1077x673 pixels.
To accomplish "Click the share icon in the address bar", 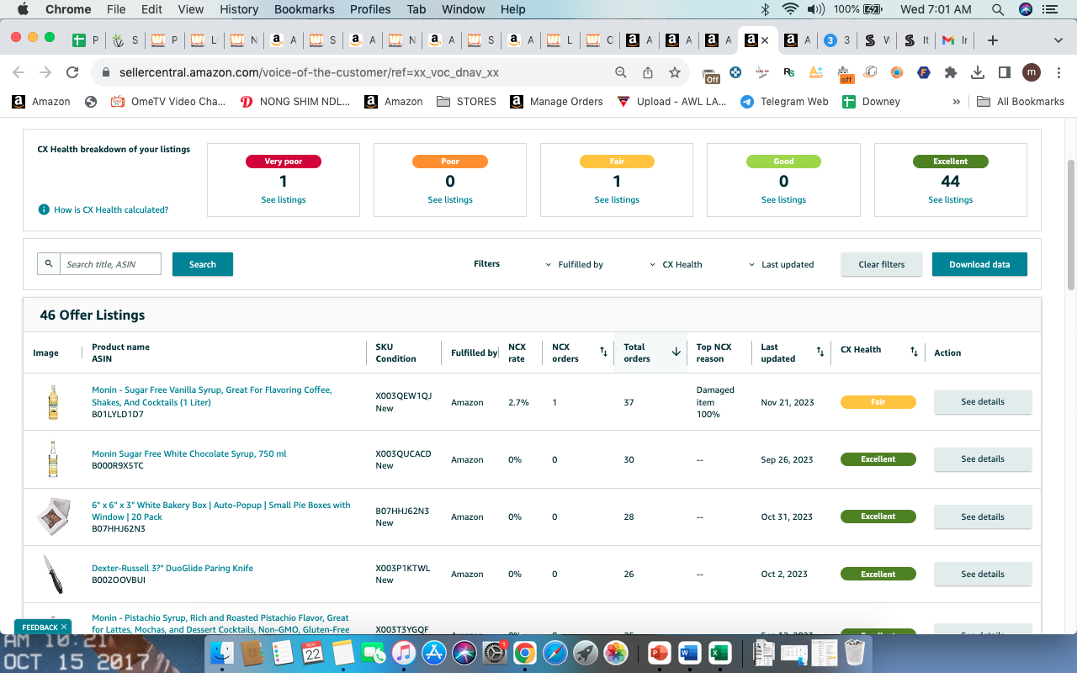I will [x=648, y=72].
